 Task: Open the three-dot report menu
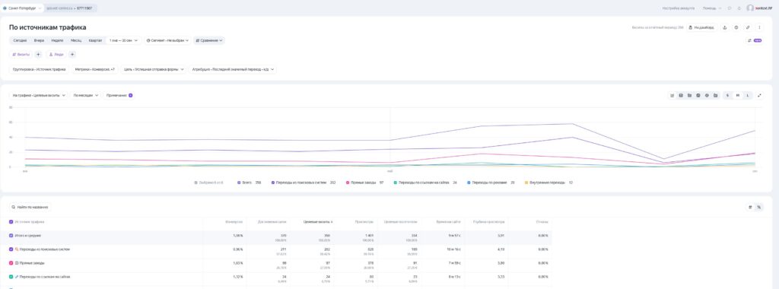click(x=759, y=28)
